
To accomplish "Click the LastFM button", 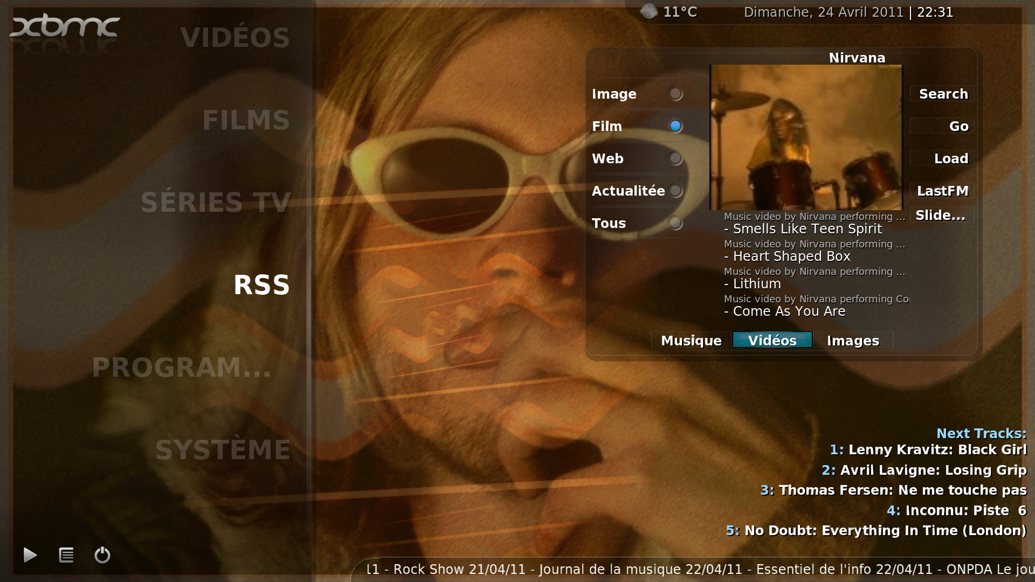I will click(942, 191).
